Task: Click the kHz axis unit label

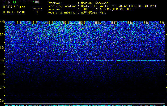Action: click(x=2, y=21)
